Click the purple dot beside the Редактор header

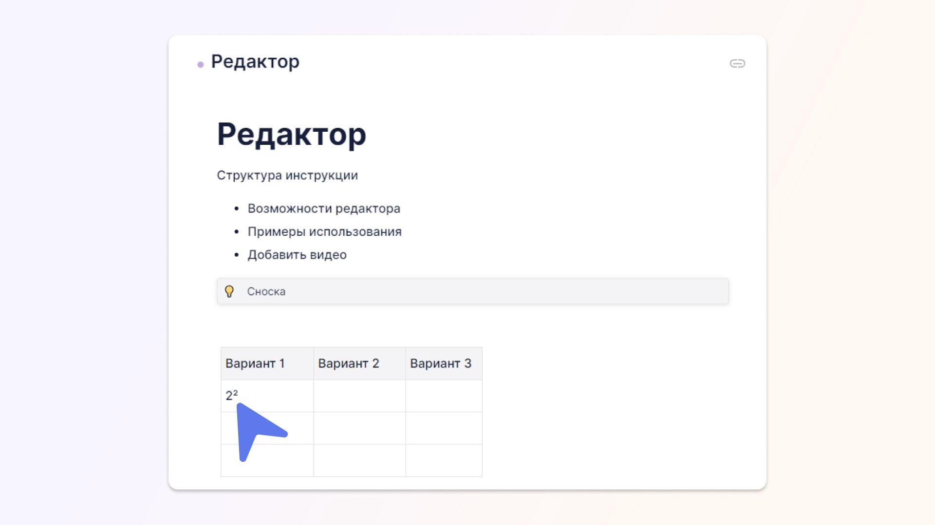click(200, 64)
